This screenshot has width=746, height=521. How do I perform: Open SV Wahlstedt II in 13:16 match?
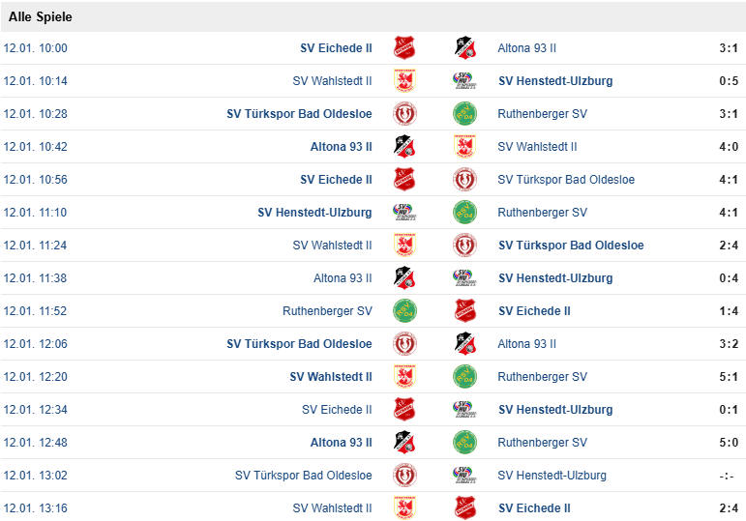pyautogui.click(x=332, y=508)
